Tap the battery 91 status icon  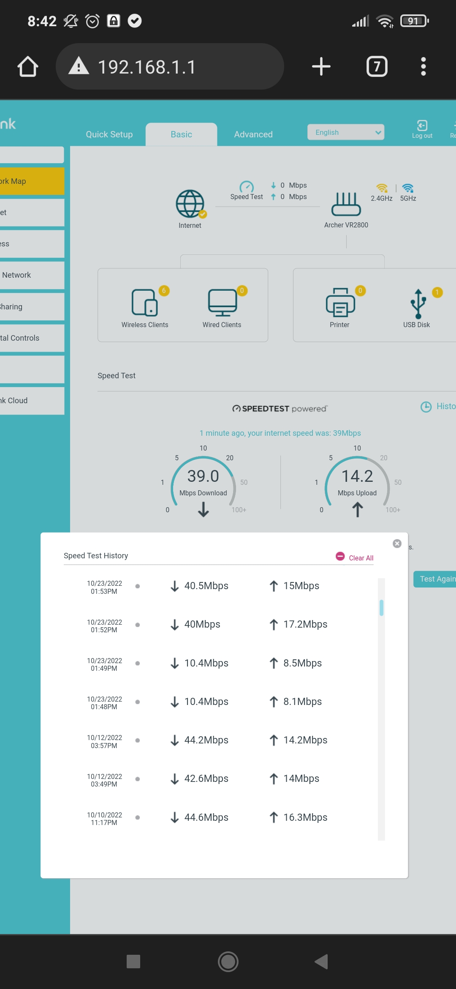pos(415,21)
